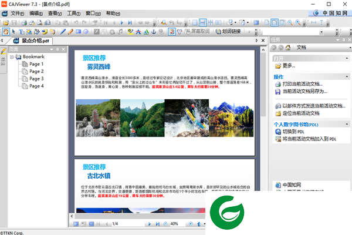Click 划词链接 word link button
Screen dimensions: 352x235
tap(228, 32)
